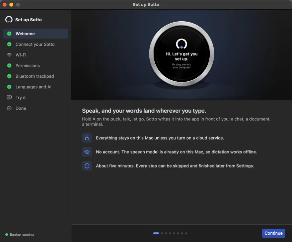Click the Continue button
The image size is (292, 242).
coord(273,233)
